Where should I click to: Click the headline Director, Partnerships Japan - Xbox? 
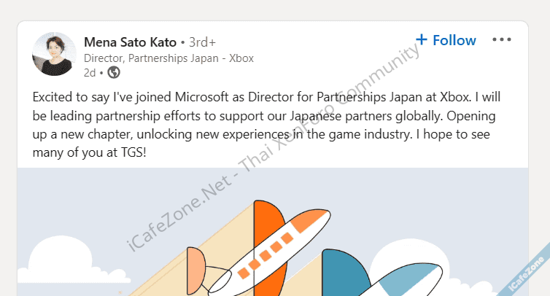click(x=169, y=58)
